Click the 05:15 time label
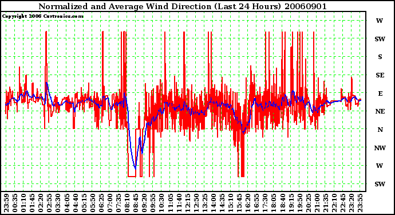This screenshot has width=395, height=215. point(84,203)
